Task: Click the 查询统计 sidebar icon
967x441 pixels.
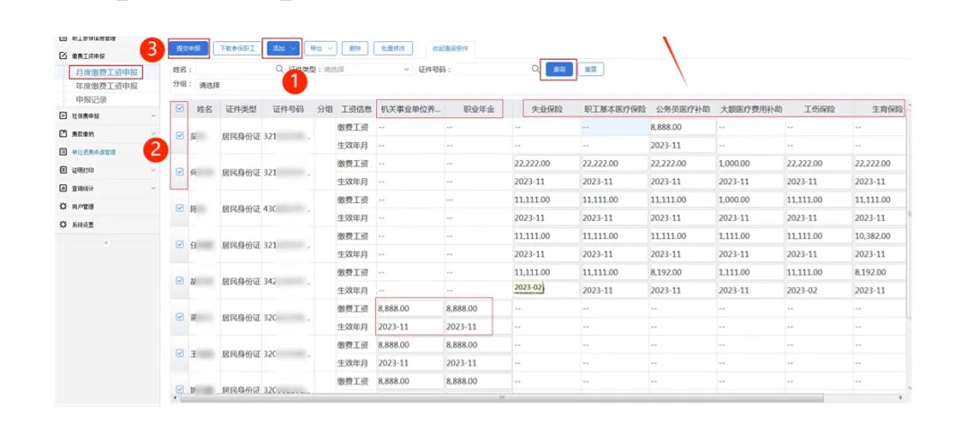Action: (63, 189)
